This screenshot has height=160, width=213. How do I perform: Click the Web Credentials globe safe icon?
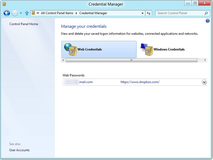pyautogui.click(x=70, y=49)
